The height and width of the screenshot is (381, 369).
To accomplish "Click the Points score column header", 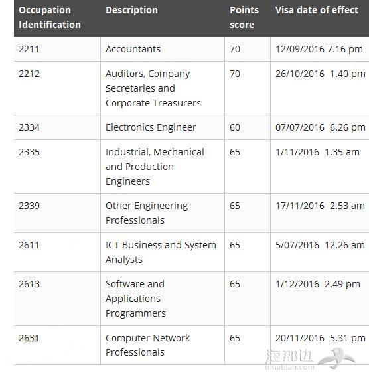I will point(244,17).
